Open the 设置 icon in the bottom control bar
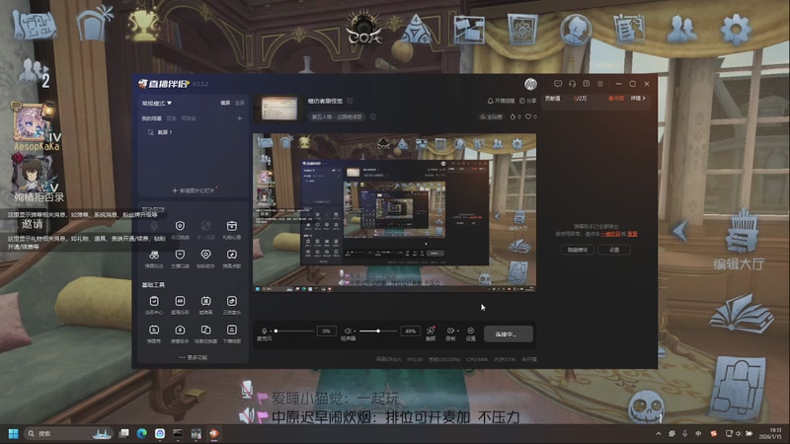The image size is (790, 444). click(x=471, y=331)
